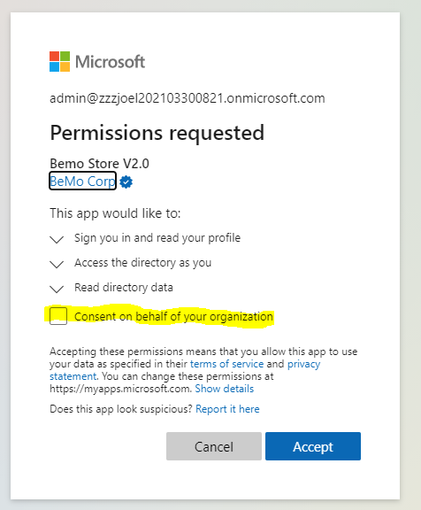421x510 pixels.
Task: Click the blue Accept button
Action: 313,446
